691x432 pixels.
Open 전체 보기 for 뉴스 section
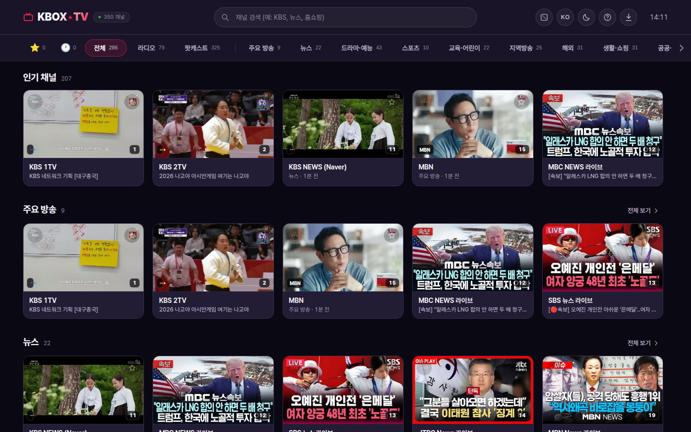643,343
